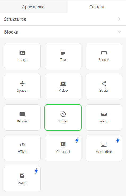Pick the HTML code block icon

point(22,145)
